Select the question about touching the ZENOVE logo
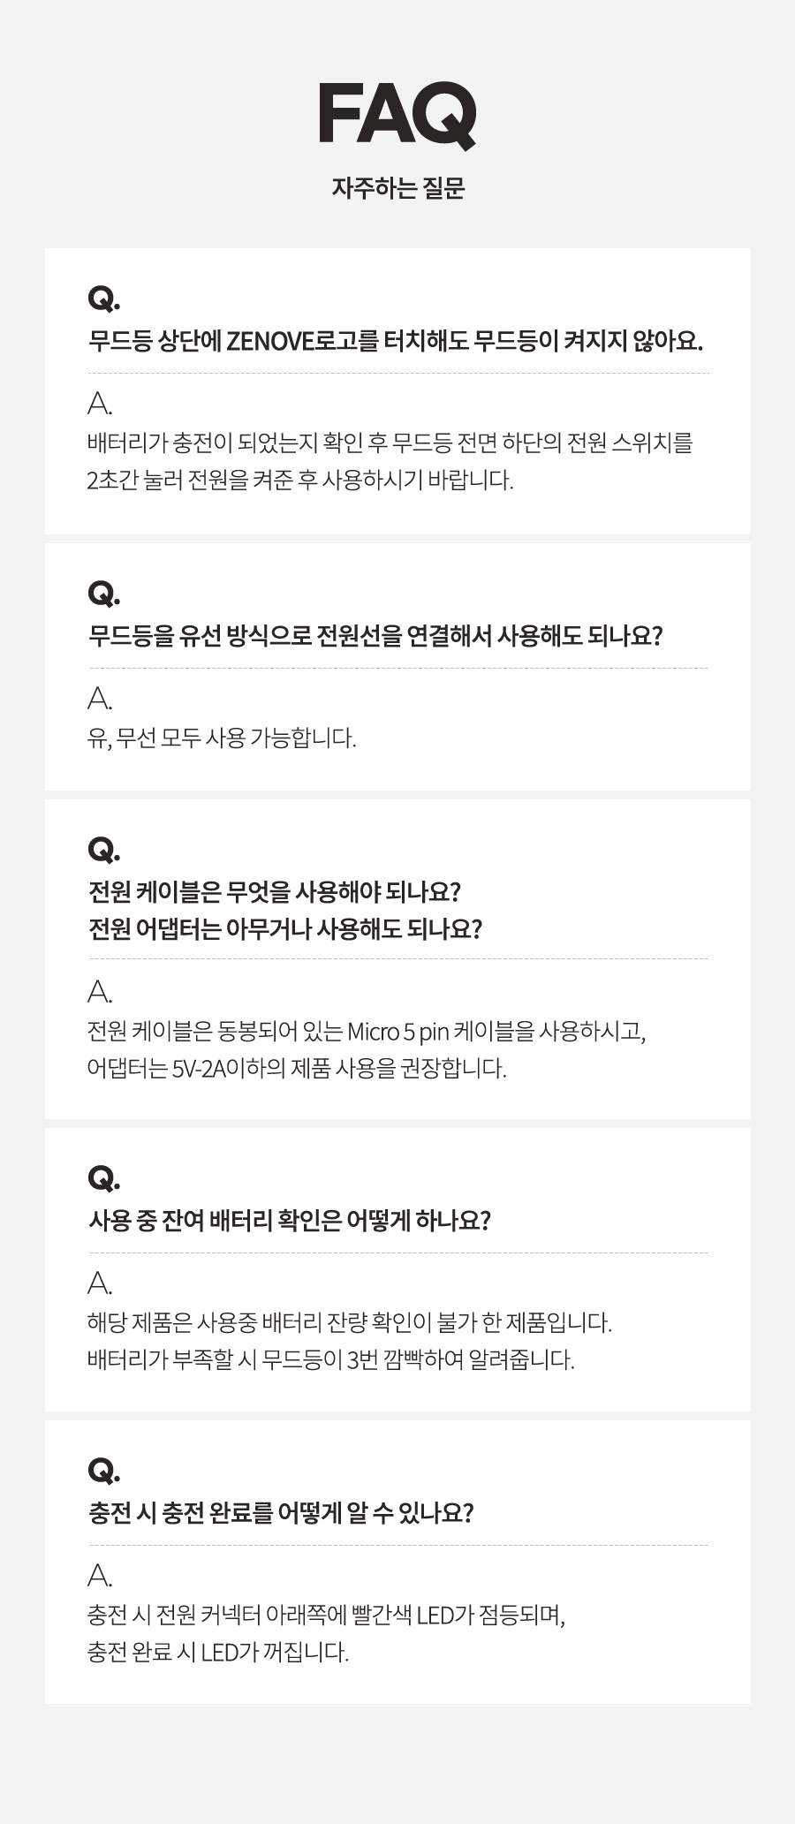This screenshot has height=1824, width=795. 395,340
